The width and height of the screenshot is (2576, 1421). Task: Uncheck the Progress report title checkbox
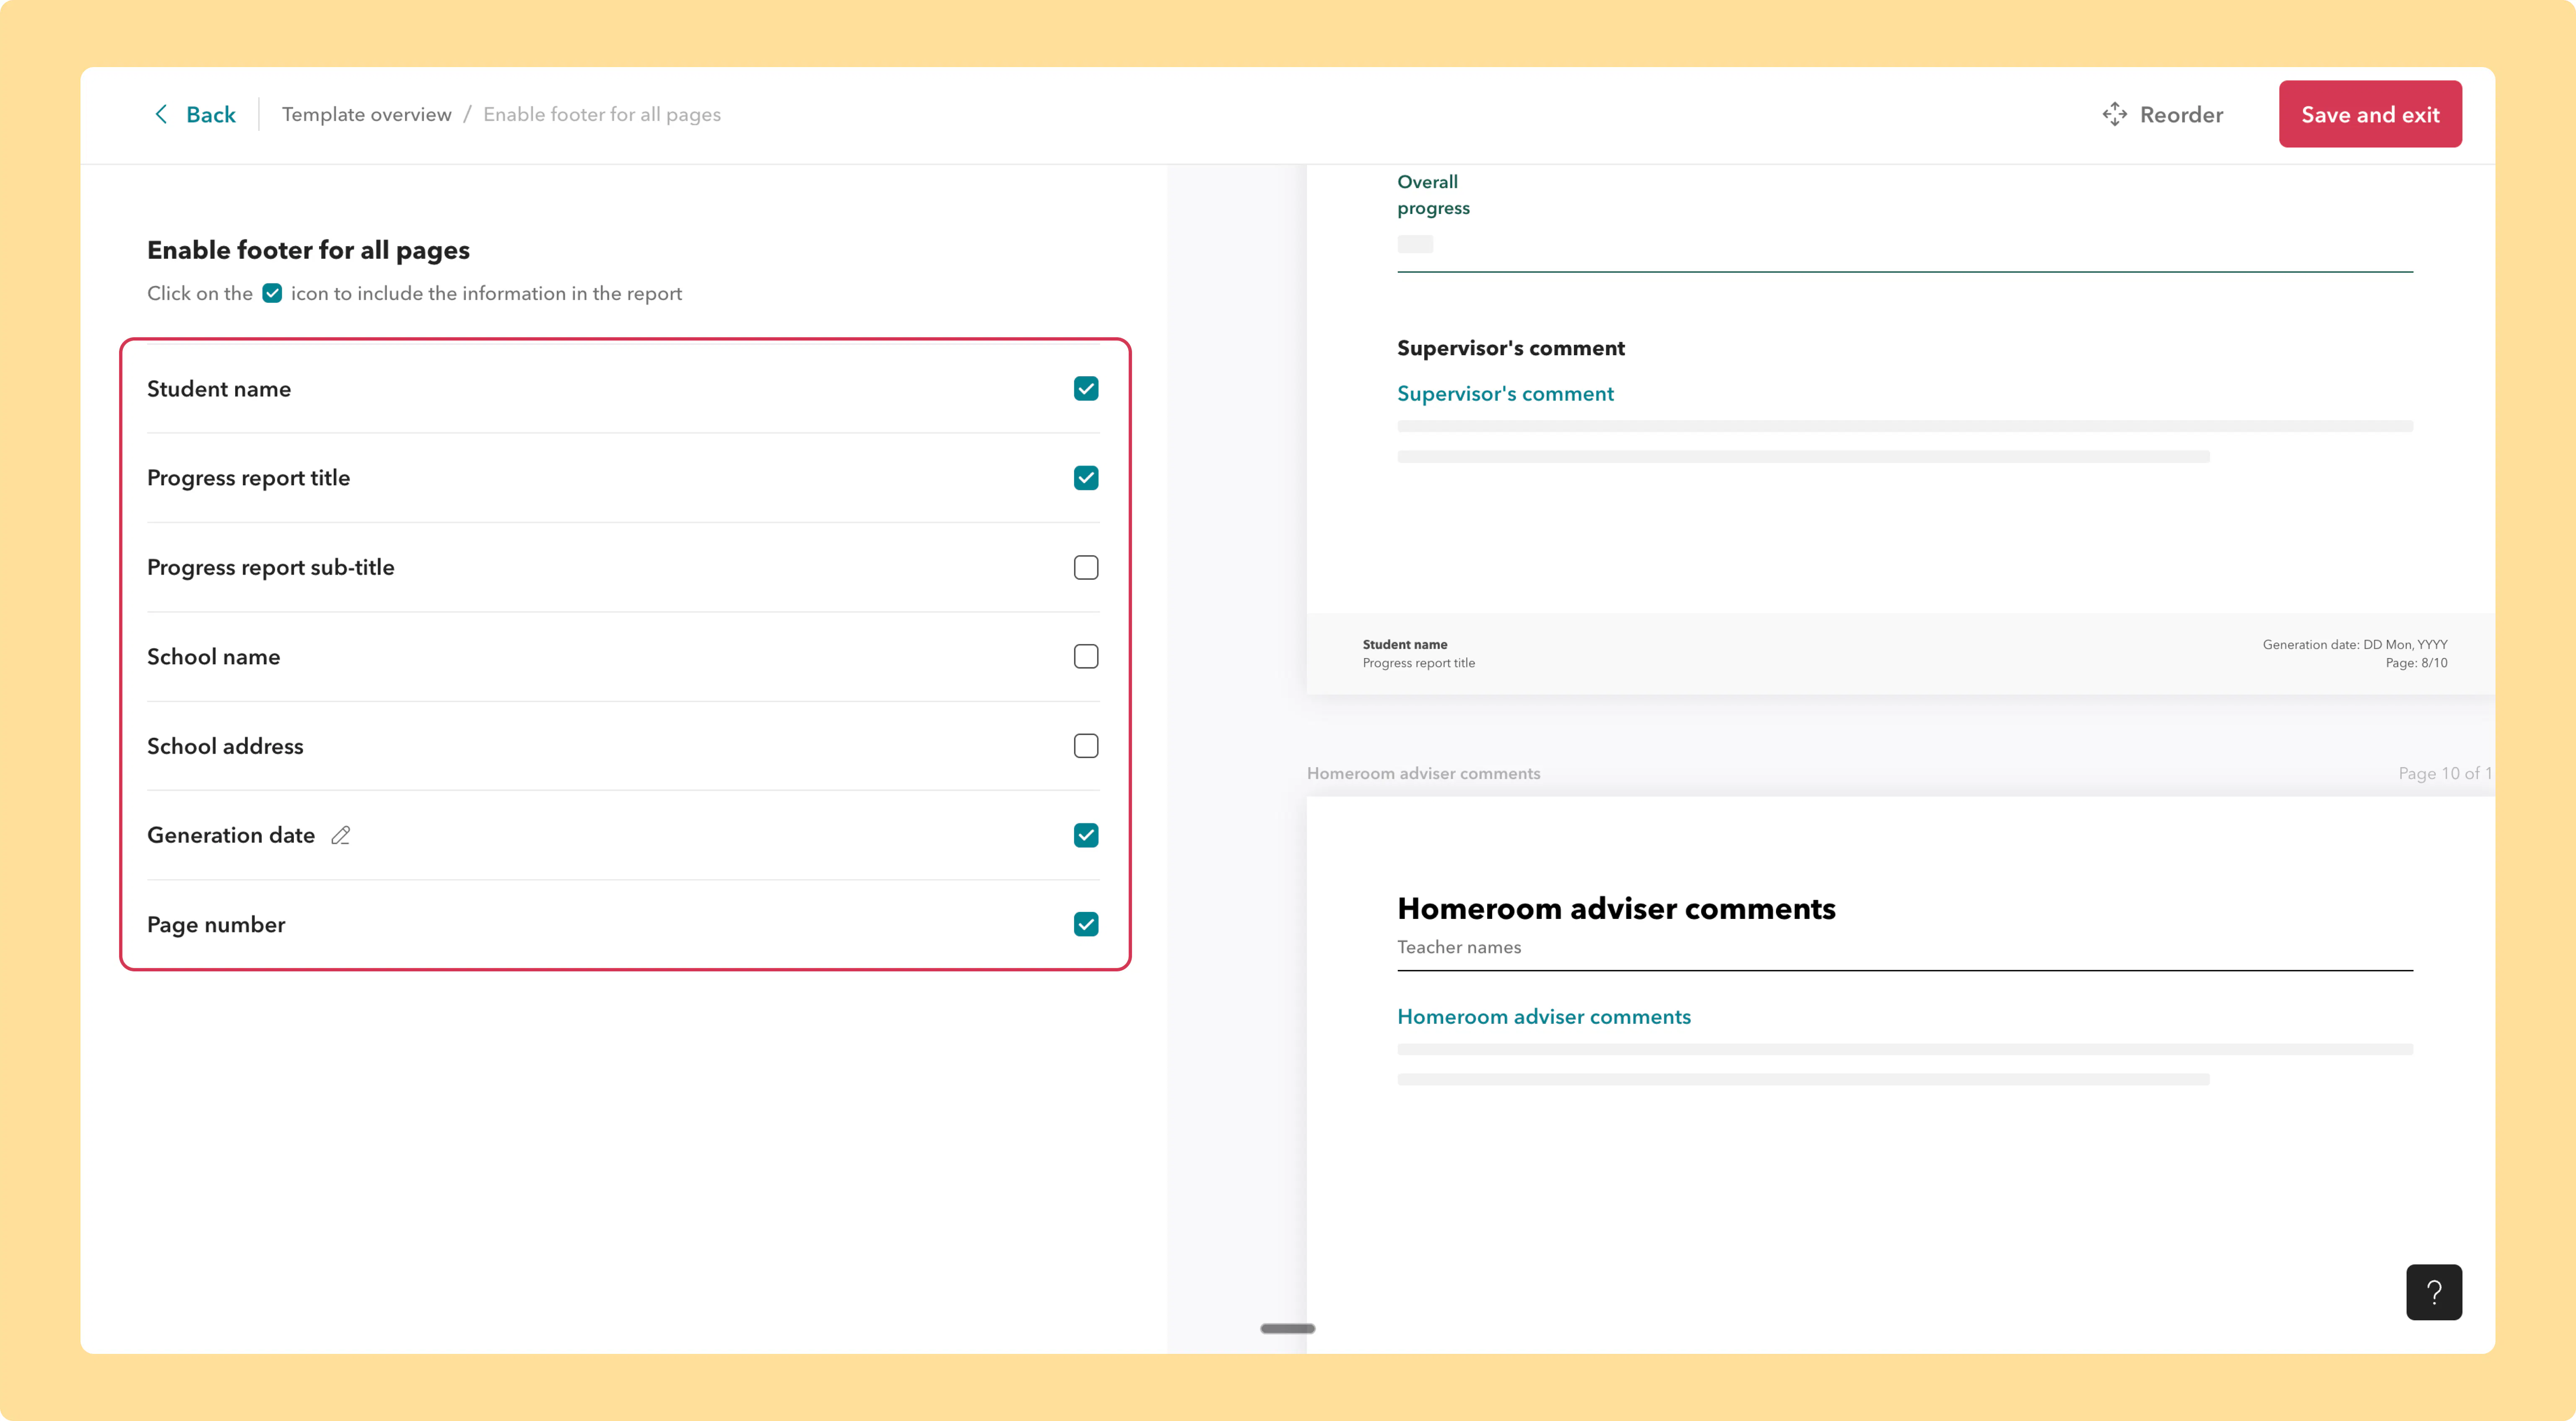click(1086, 477)
